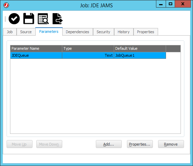Image resolution: width=193 pixels, height=166 pixels.
Task: Open the History tab
Action: click(x=123, y=32)
